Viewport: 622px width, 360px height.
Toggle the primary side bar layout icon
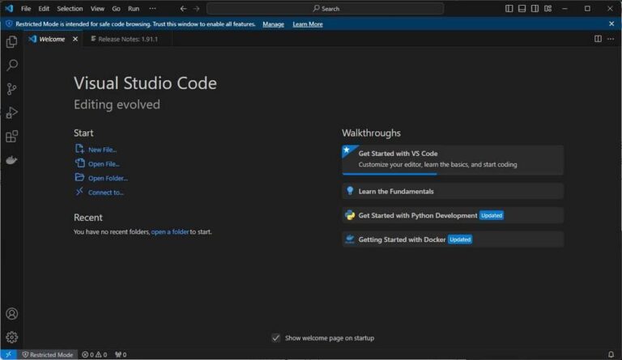point(509,8)
